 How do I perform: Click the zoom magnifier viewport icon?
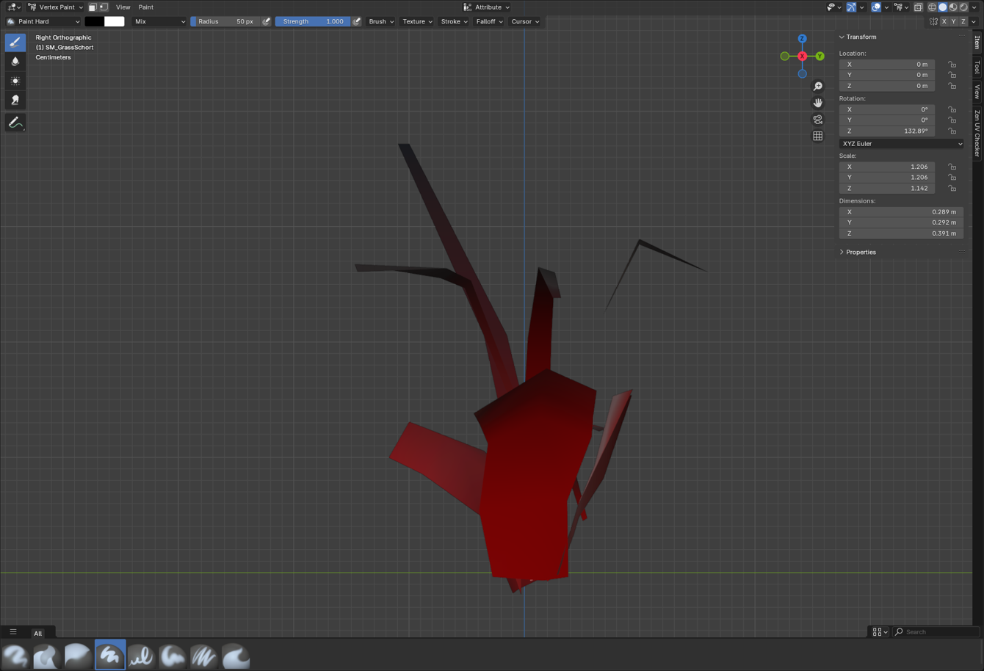tap(817, 87)
